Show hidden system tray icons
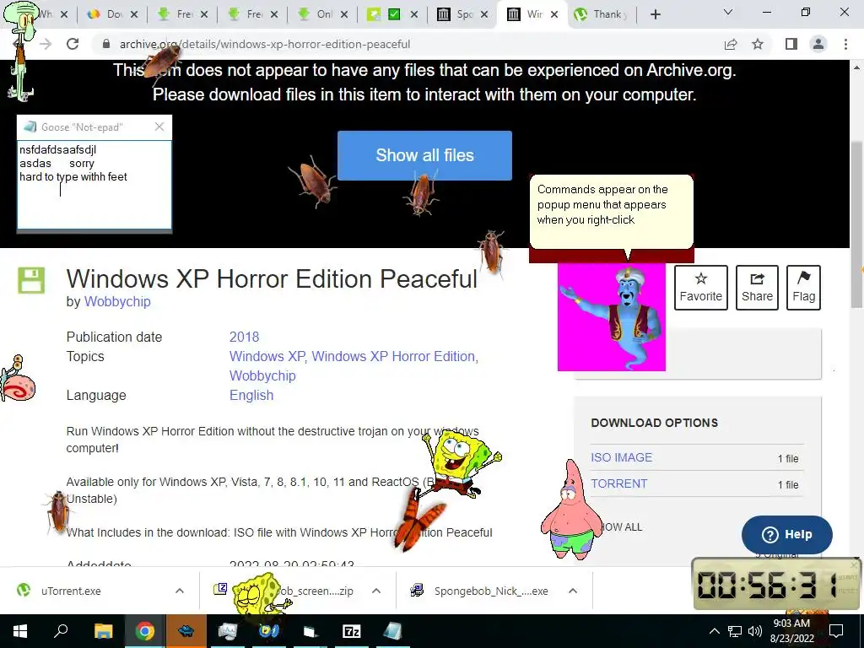This screenshot has height=648, width=864. (714, 631)
